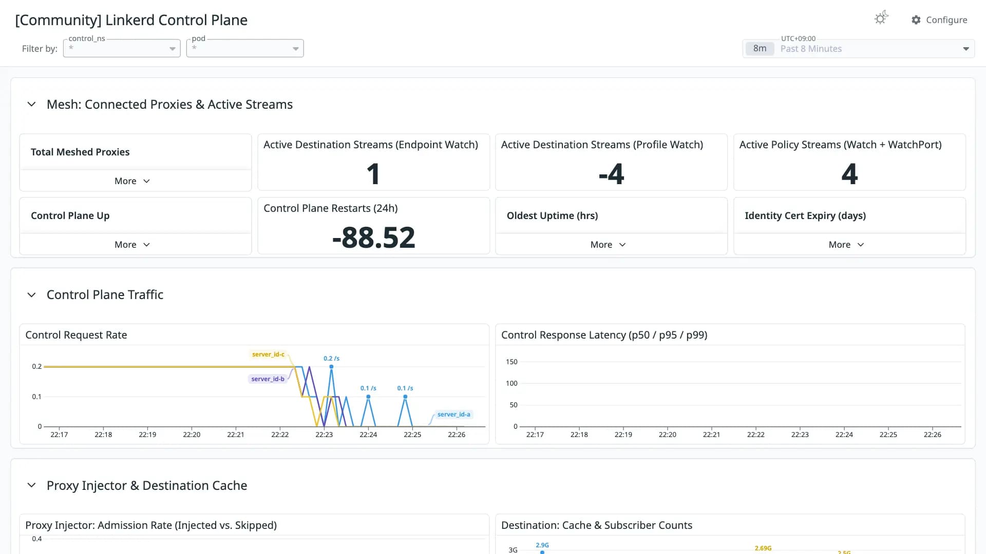Expand More under Identity Cert Expiry (days)
Viewport: 986px width, 554px height.
click(x=846, y=245)
